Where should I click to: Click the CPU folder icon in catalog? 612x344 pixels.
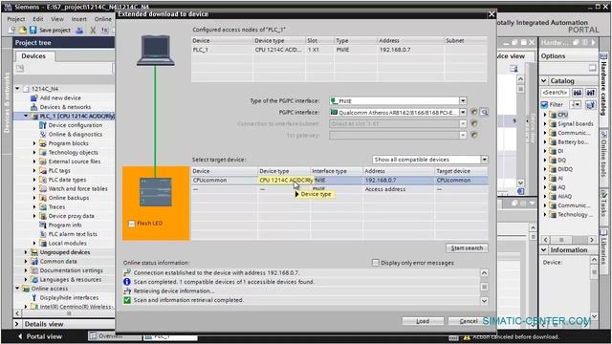pos(553,115)
